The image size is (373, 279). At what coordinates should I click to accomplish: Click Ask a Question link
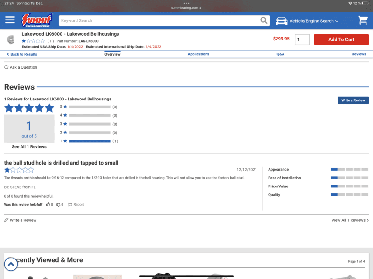click(x=21, y=67)
